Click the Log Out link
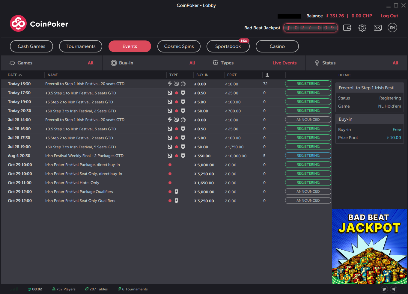The width and height of the screenshot is (408, 294). pos(389,16)
